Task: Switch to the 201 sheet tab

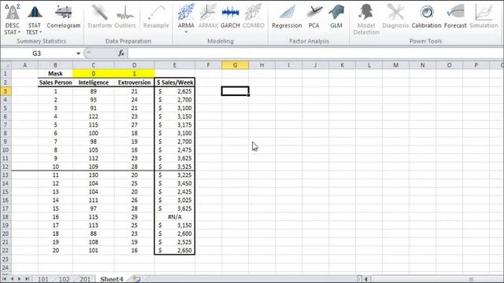Action: (x=85, y=279)
